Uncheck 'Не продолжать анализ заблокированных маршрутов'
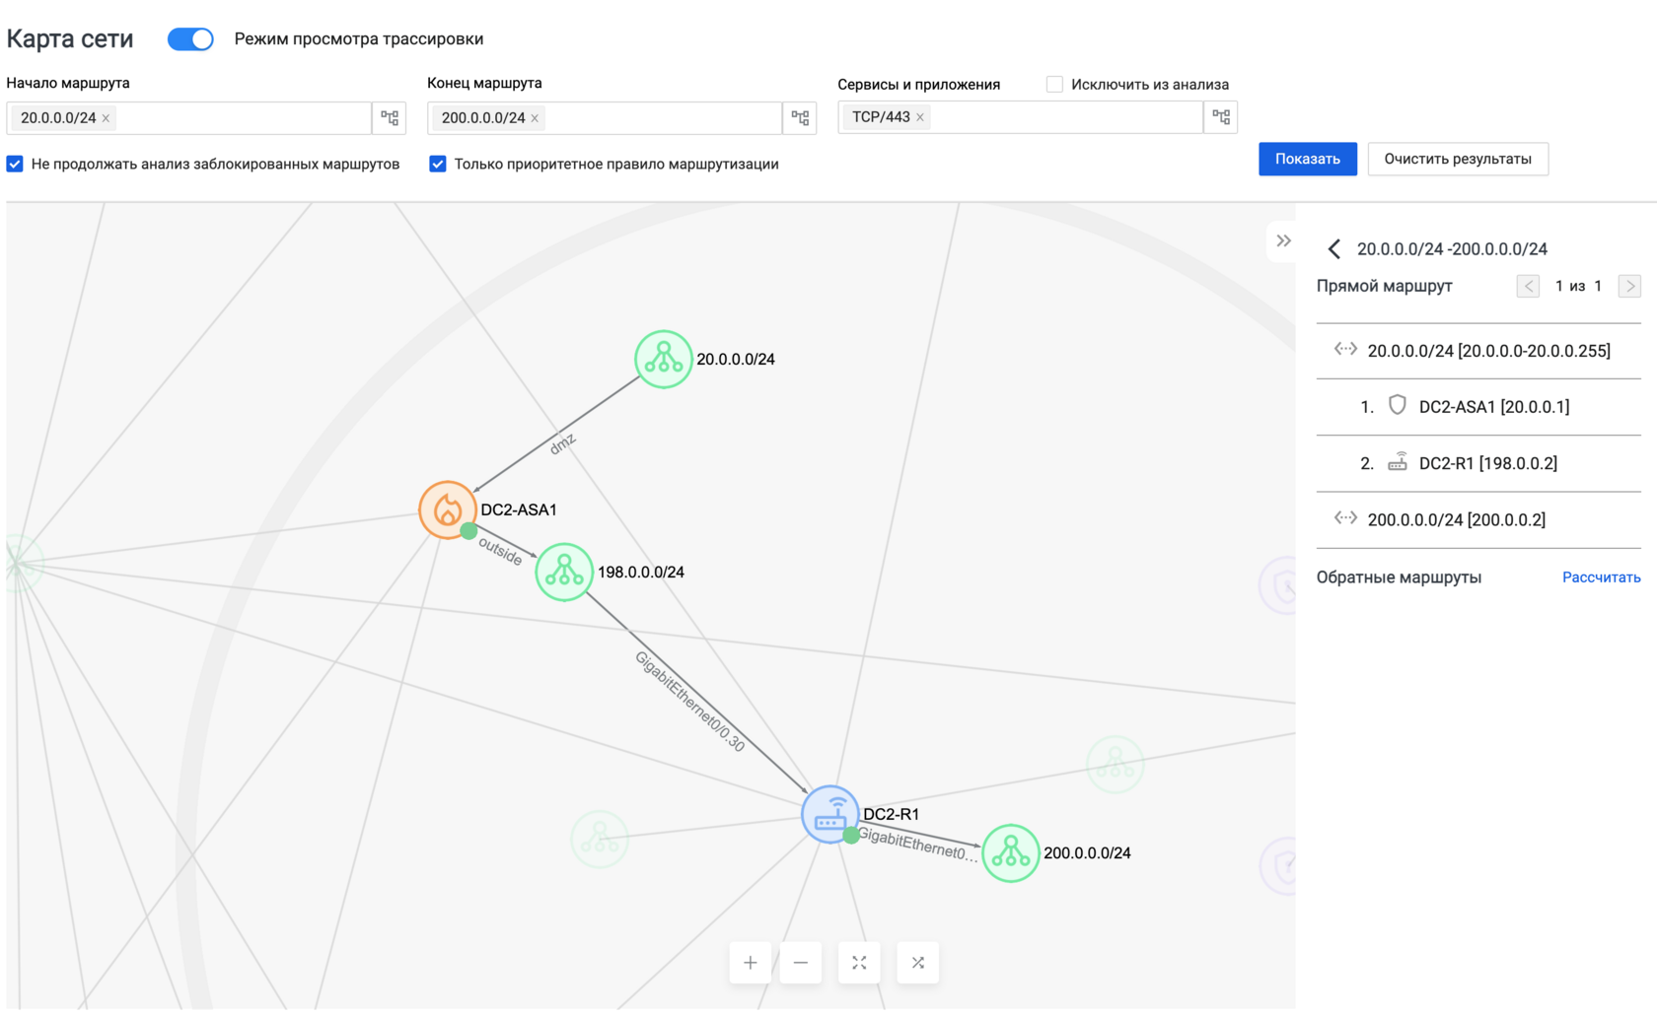 [15, 164]
